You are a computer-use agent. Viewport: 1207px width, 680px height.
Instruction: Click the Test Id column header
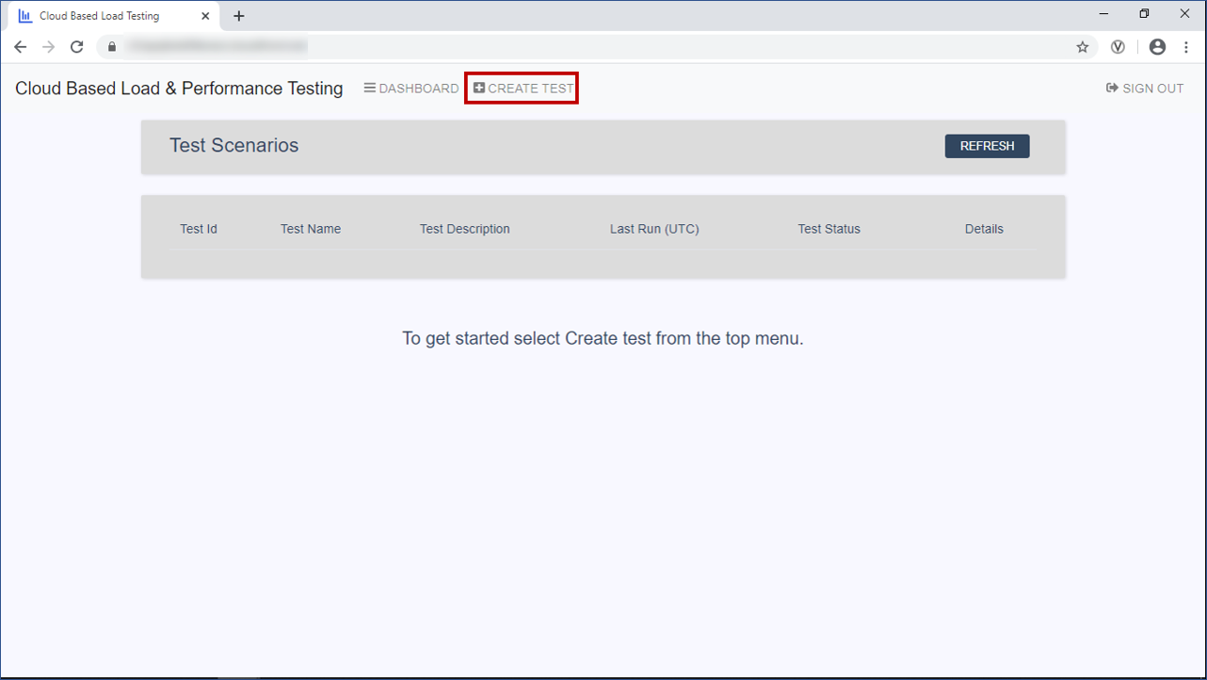pos(199,229)
